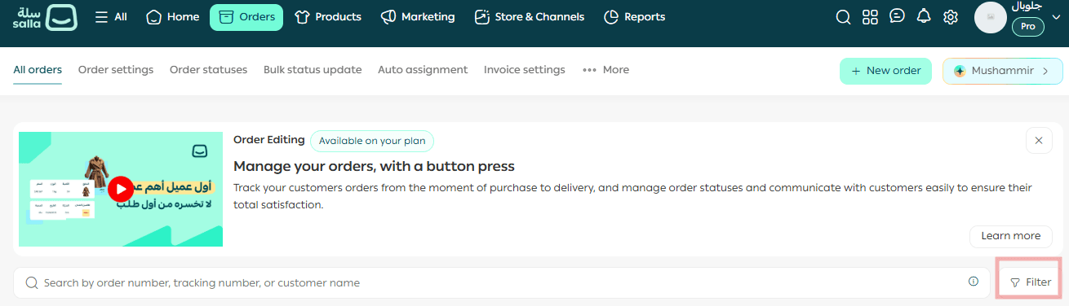Screen dimensions: 1069x306
Task: Select the All orders tab
Action: click(38, 70)
